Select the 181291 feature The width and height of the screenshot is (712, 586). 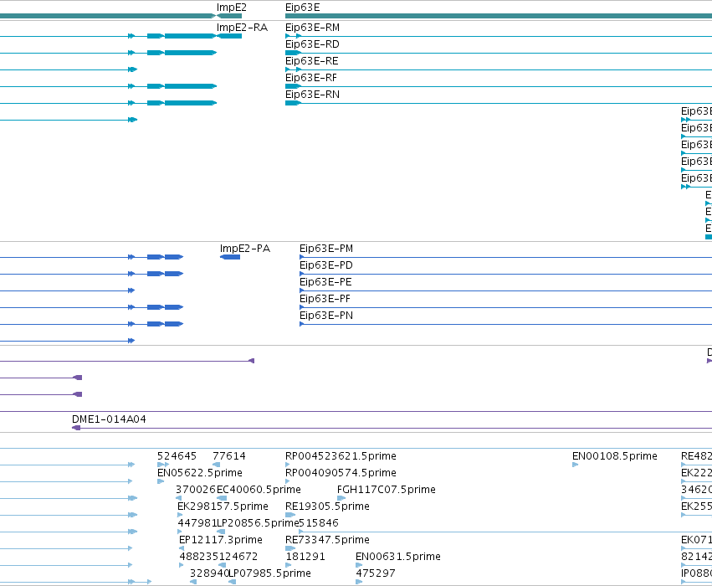[288, 566]
